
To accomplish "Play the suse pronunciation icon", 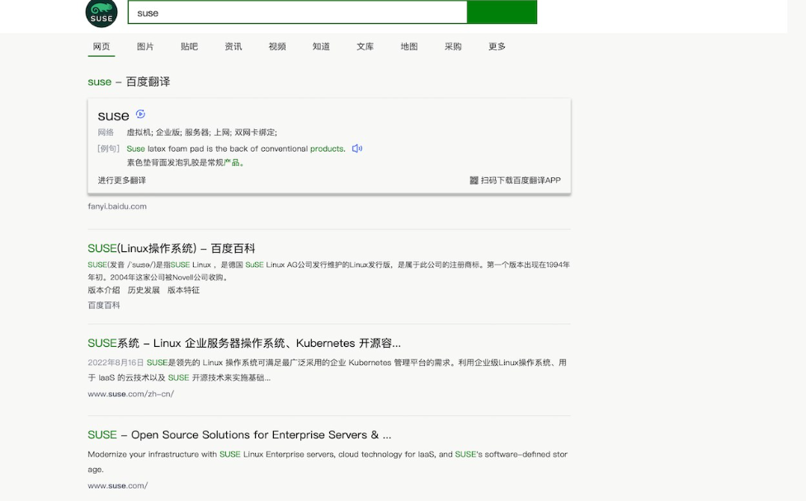I will click(x=140, y=114).
